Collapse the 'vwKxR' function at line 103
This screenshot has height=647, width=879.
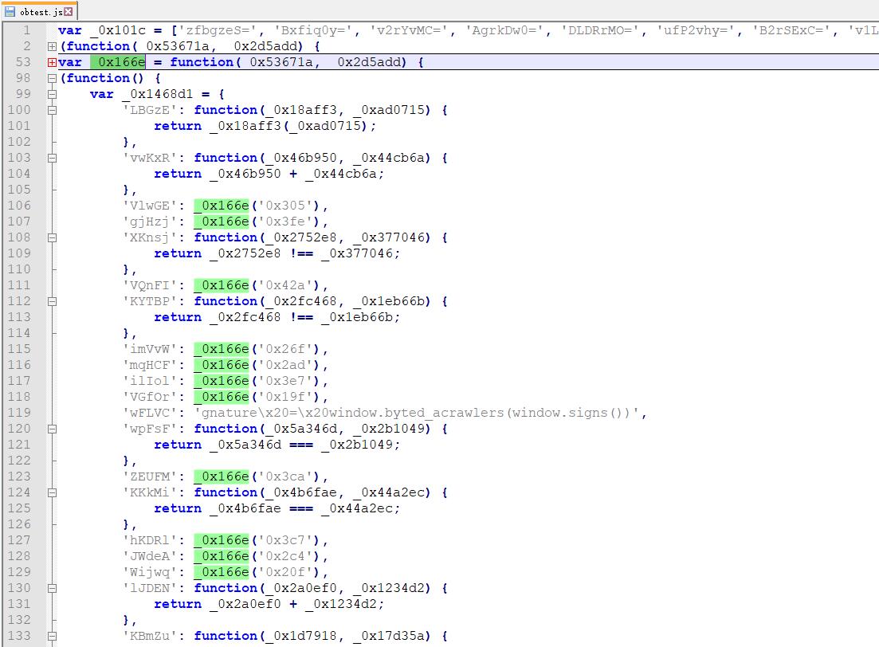[52, 158]
